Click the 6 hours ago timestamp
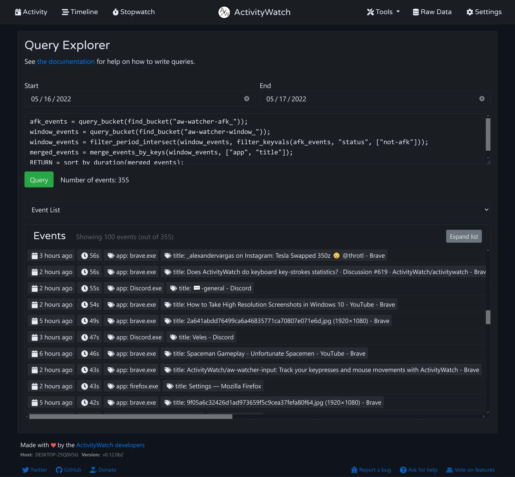The height and width of the screenshot is (477, 515). (x=51, y=353)
